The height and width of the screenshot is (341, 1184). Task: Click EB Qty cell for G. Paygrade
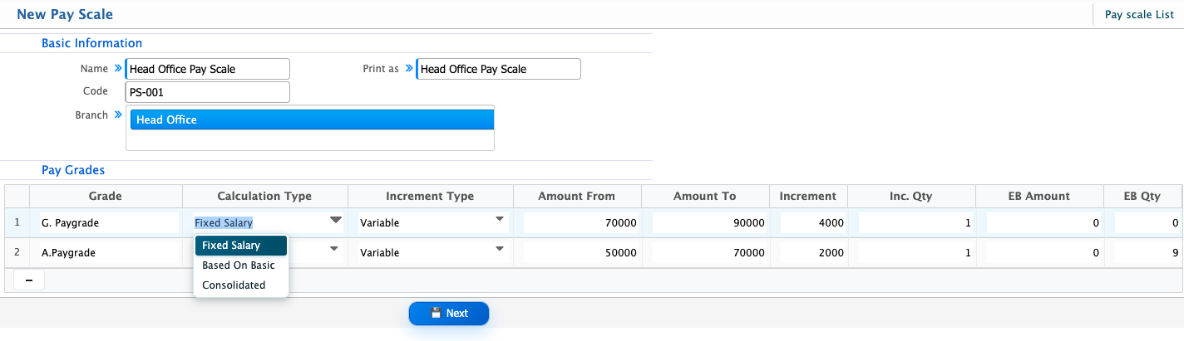click(1147, 222)
